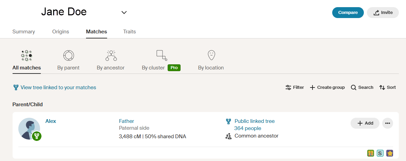Click Create group
406x161 pixels.
[x=327, y=87]
